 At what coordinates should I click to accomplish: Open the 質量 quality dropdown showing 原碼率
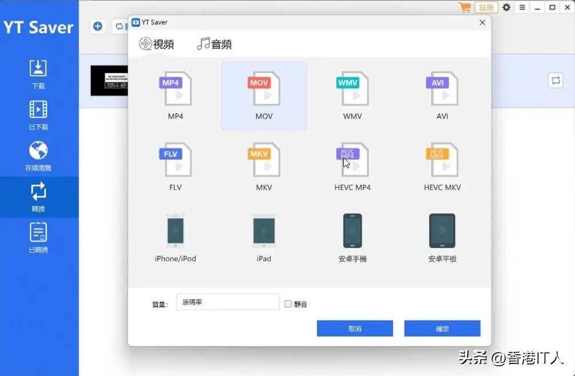tap(227, 301)
